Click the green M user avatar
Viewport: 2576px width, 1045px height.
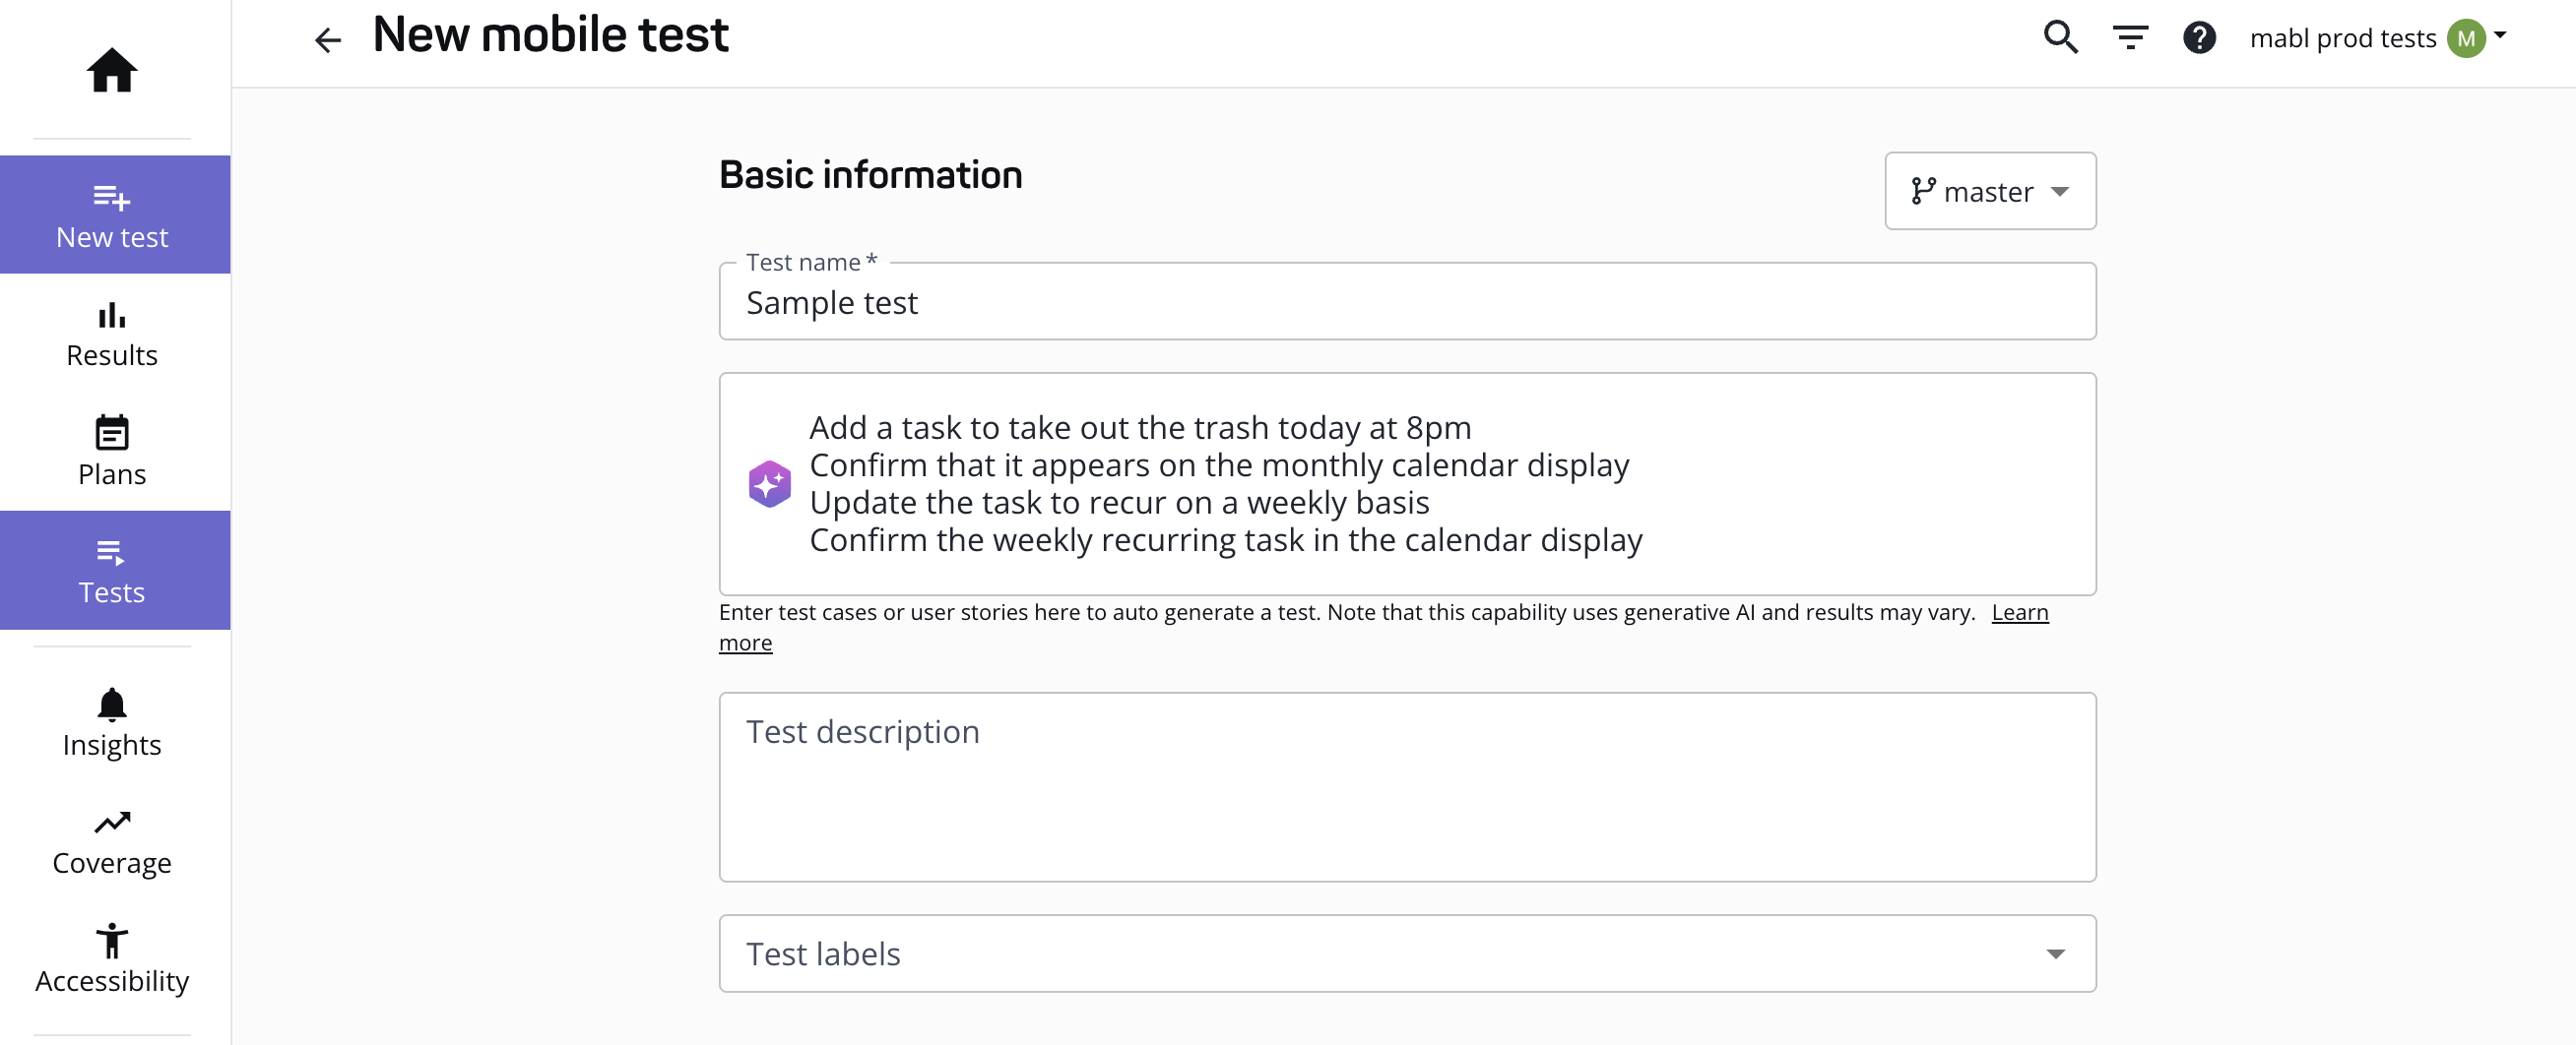(2465, 39)
